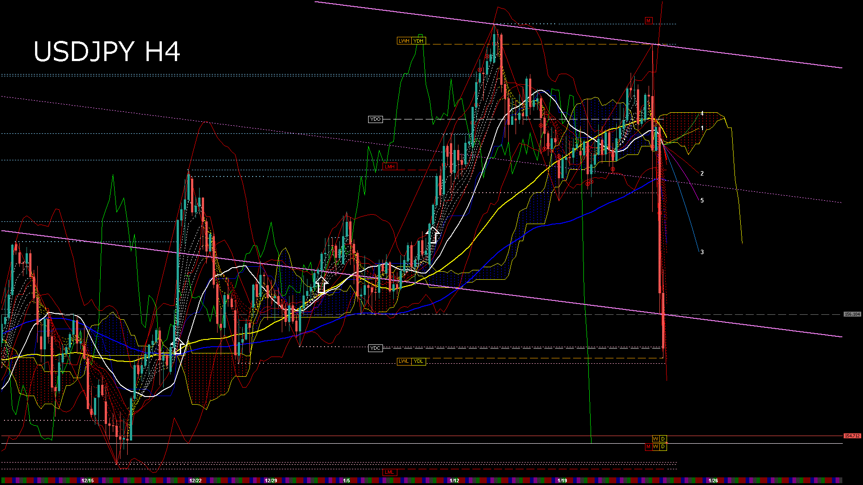The width and height of the screenshot is (863, 485).
Task: Click the yellow YDH label box
Action: coord(418,41)
